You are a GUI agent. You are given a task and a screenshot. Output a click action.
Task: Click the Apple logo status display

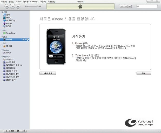pyautogui.click(x=81, y=6)
